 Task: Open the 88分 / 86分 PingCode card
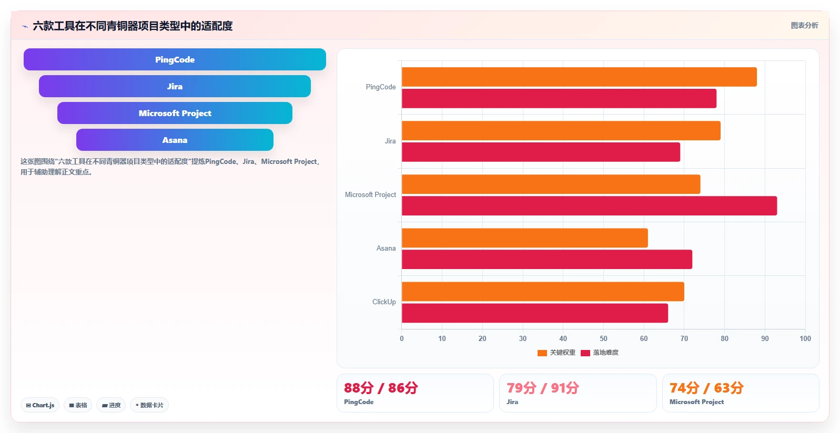coord(415,393)
